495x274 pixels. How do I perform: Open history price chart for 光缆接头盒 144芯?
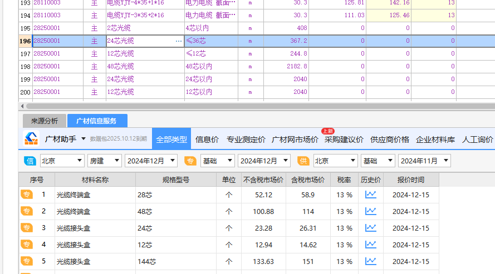tap(371, 261)
